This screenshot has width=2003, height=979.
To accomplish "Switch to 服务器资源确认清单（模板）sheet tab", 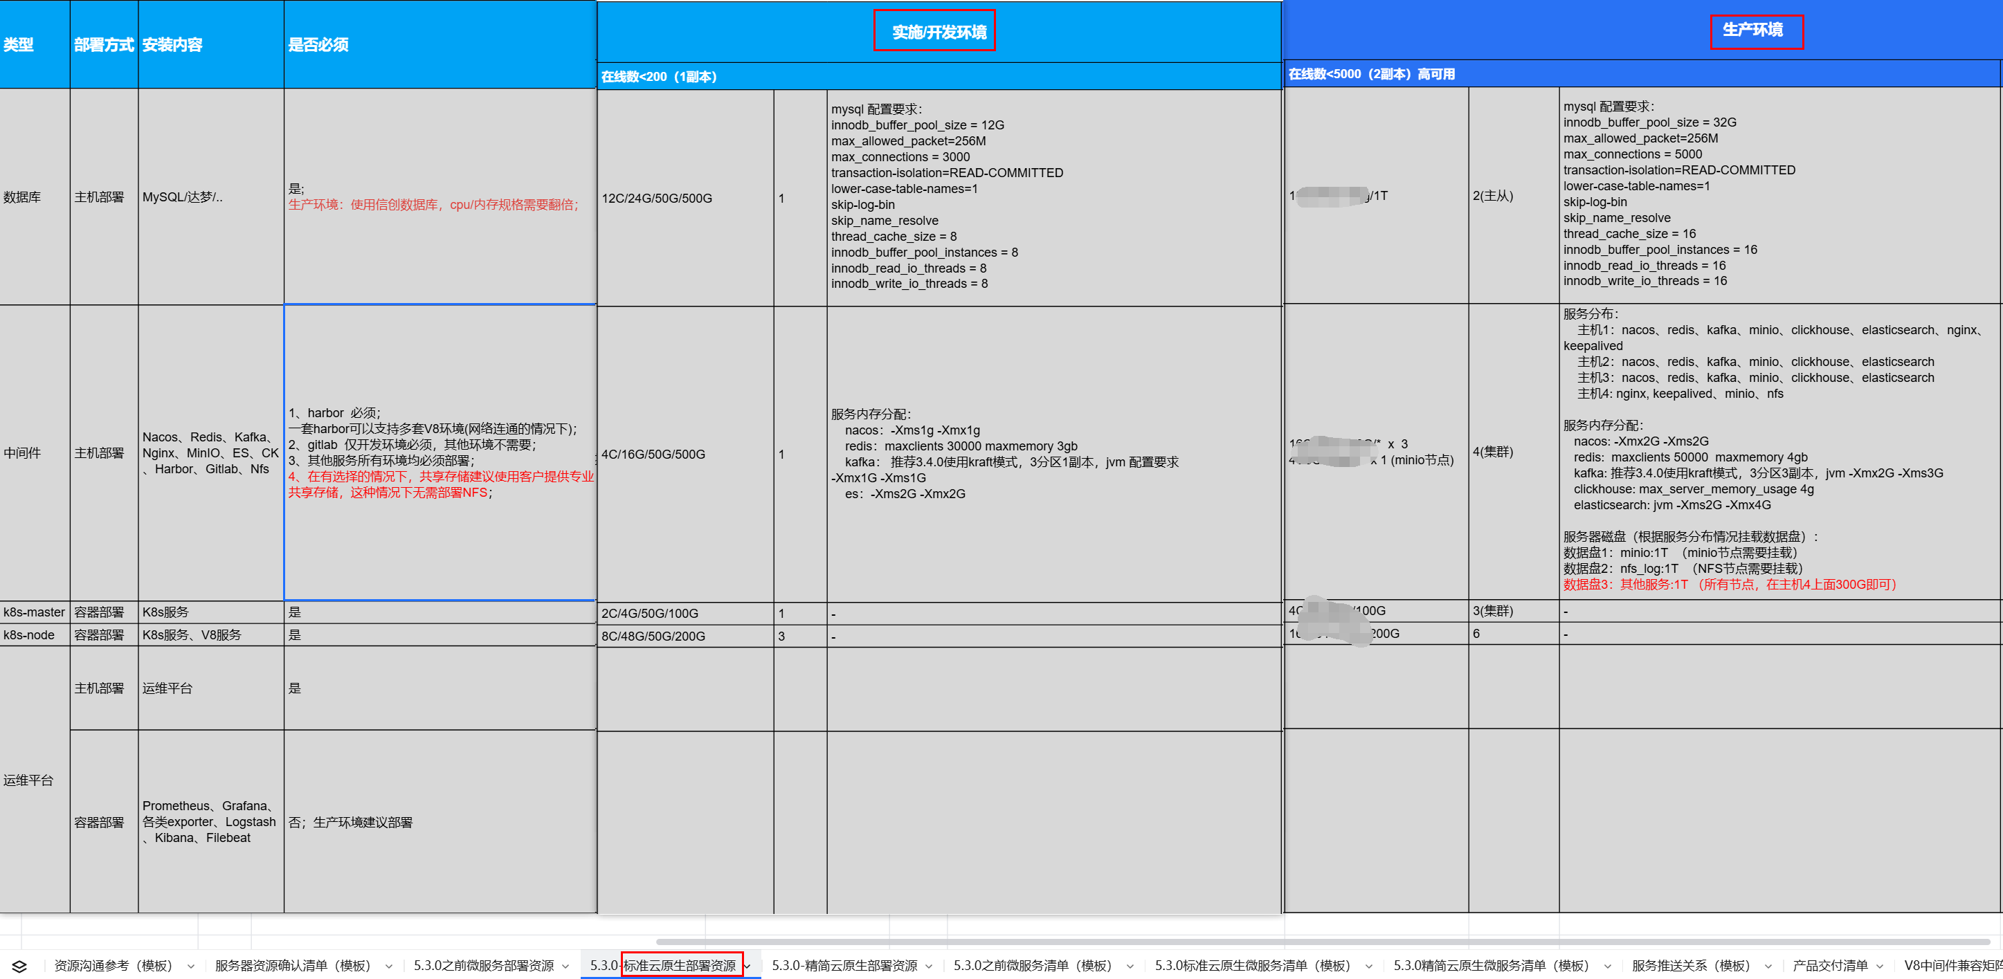I will point(293,966).
